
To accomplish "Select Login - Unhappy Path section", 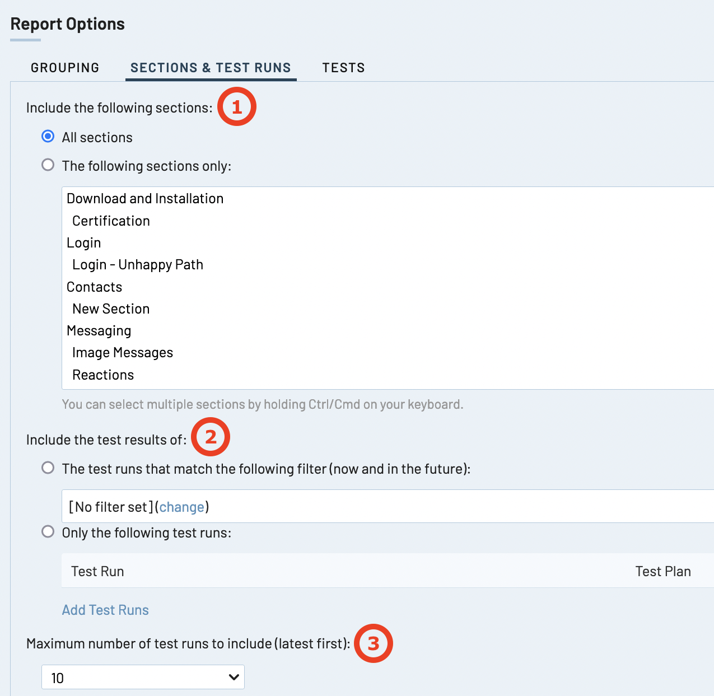I will 138,265.
